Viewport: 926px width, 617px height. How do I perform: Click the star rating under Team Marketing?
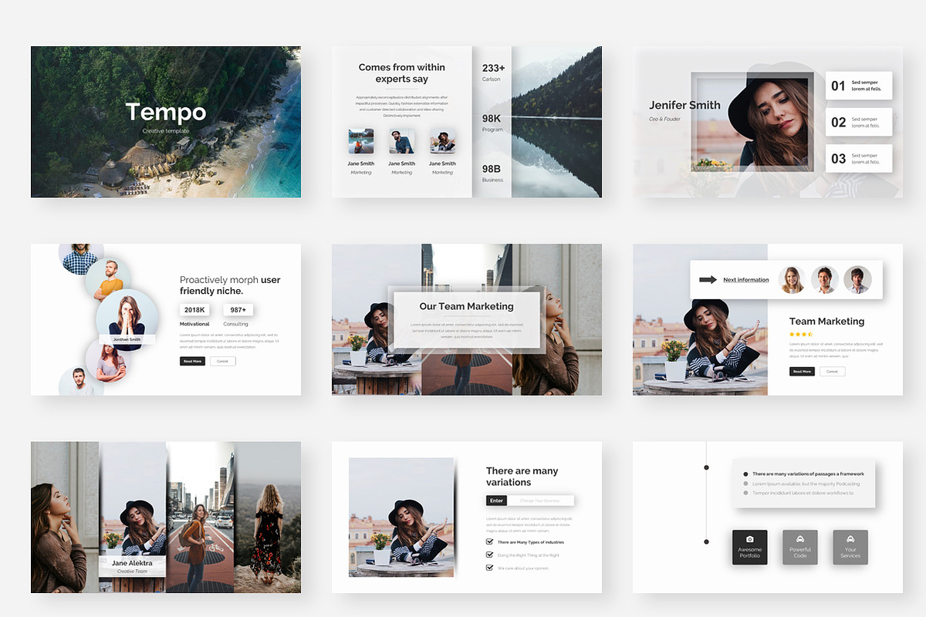pos(800,333)
